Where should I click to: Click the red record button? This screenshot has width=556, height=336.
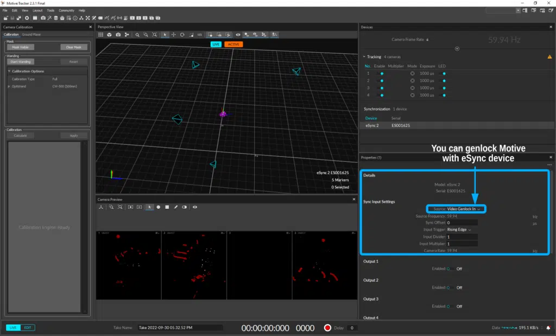[x=327, y=328]
